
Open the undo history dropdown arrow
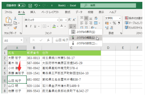(39, 6)
